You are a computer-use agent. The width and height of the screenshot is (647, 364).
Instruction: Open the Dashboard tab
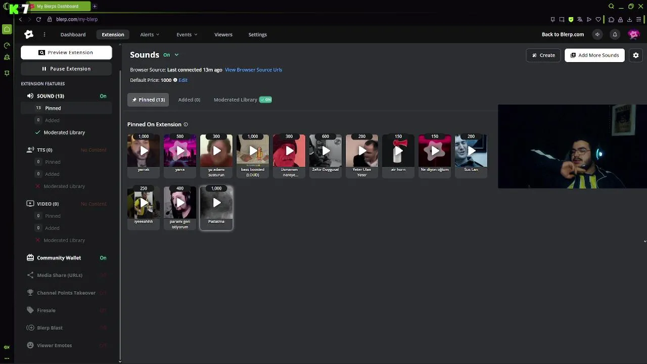tap(73, 34)
